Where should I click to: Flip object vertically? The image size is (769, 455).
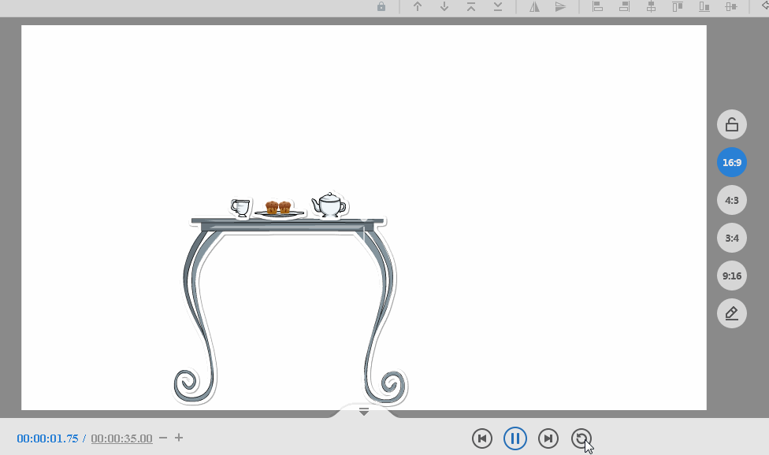(x=560, y=6)
